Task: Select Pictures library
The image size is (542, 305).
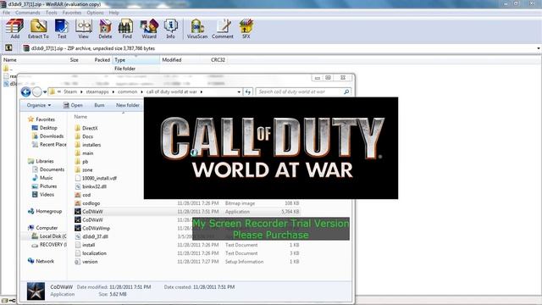Action: coord(44,186)
